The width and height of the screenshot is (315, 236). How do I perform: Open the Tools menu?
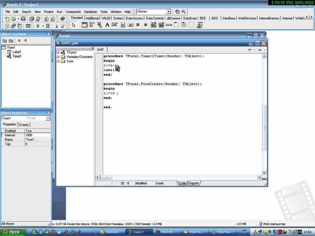click(104, 12)
